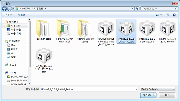Click the 취소 cancel button

(x=167, y=95)
